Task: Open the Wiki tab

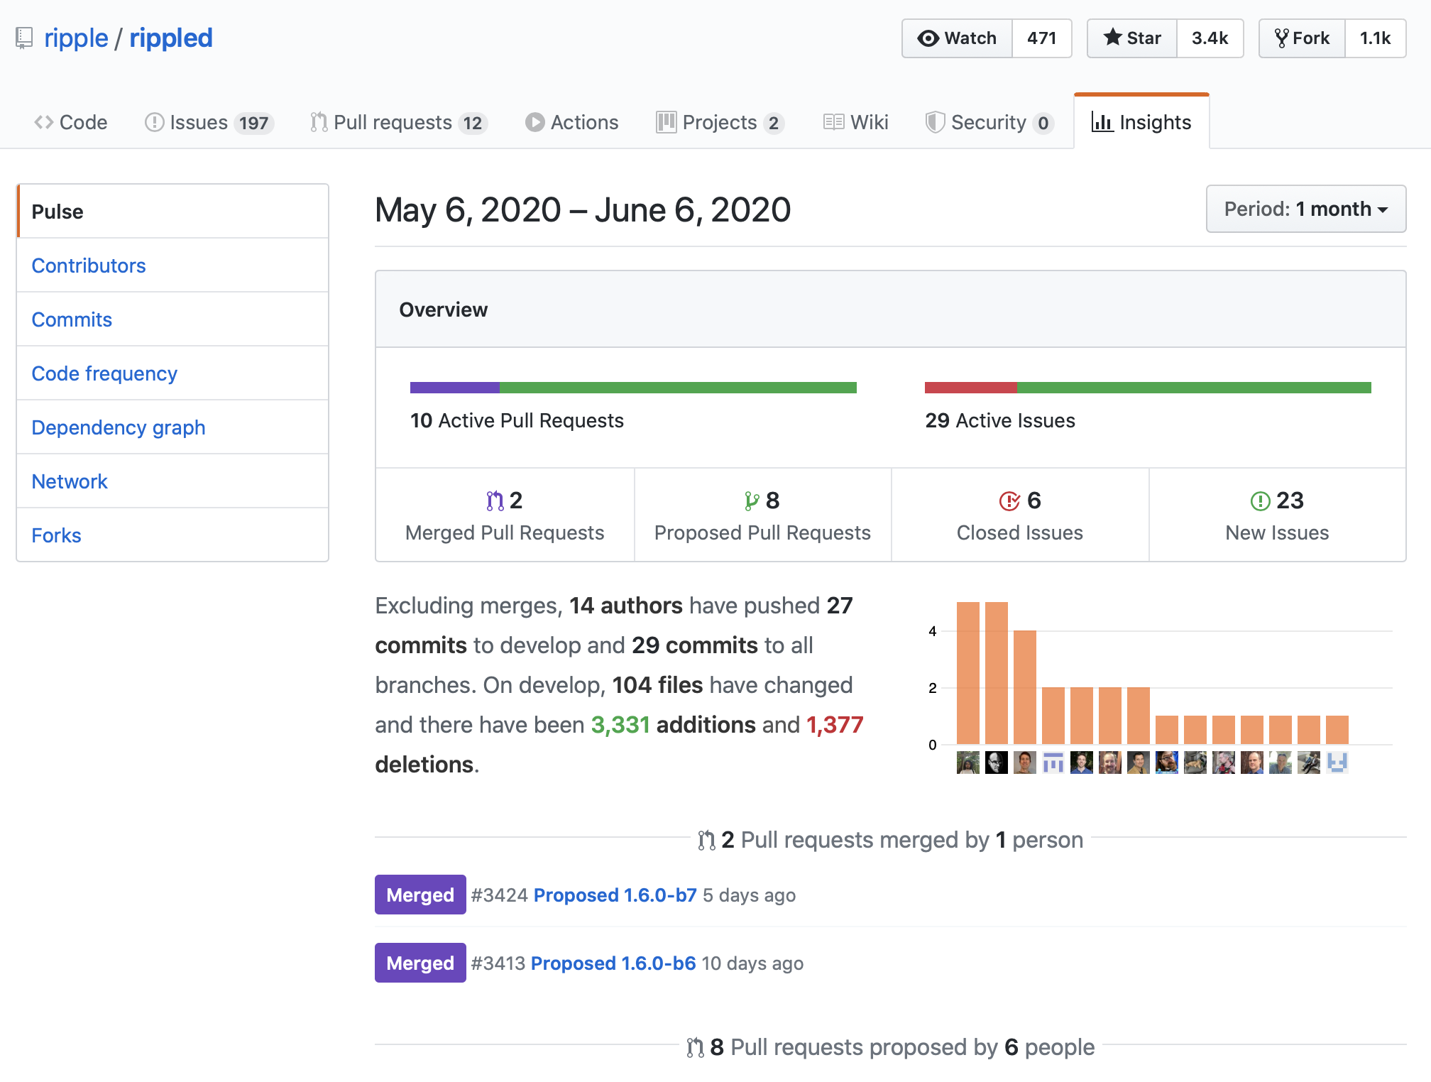Action: (x=856, y=122)
